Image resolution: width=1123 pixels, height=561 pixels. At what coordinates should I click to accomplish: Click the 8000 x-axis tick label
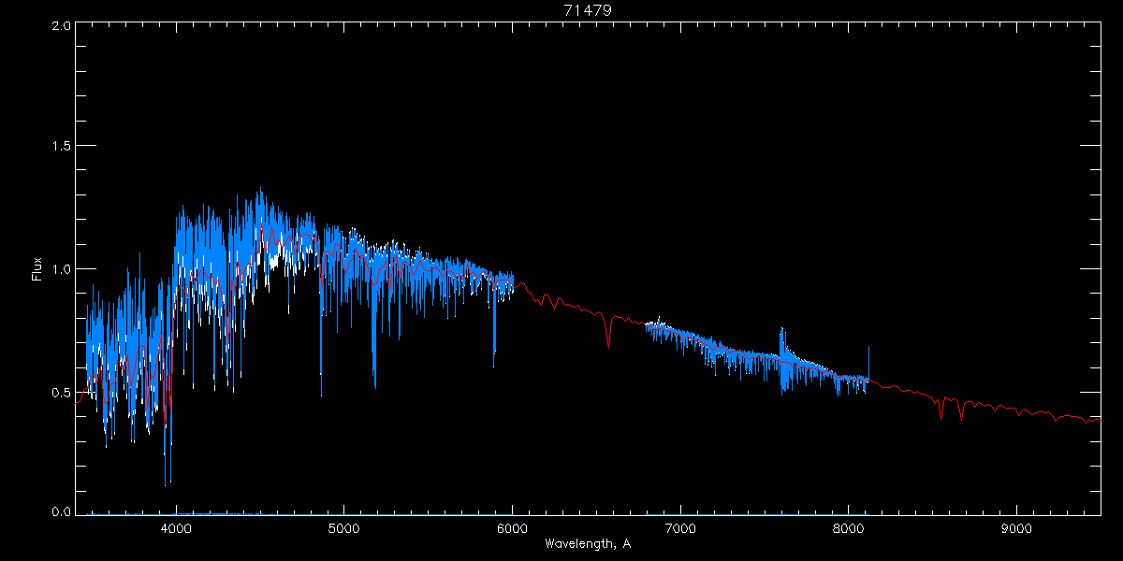click(849, 526)
